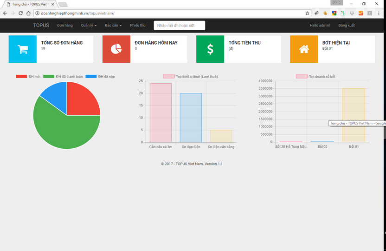Viewport: 386px width, 251px height.
Task: Click the green dollar sign icon tile
Action: pos(210,49)
